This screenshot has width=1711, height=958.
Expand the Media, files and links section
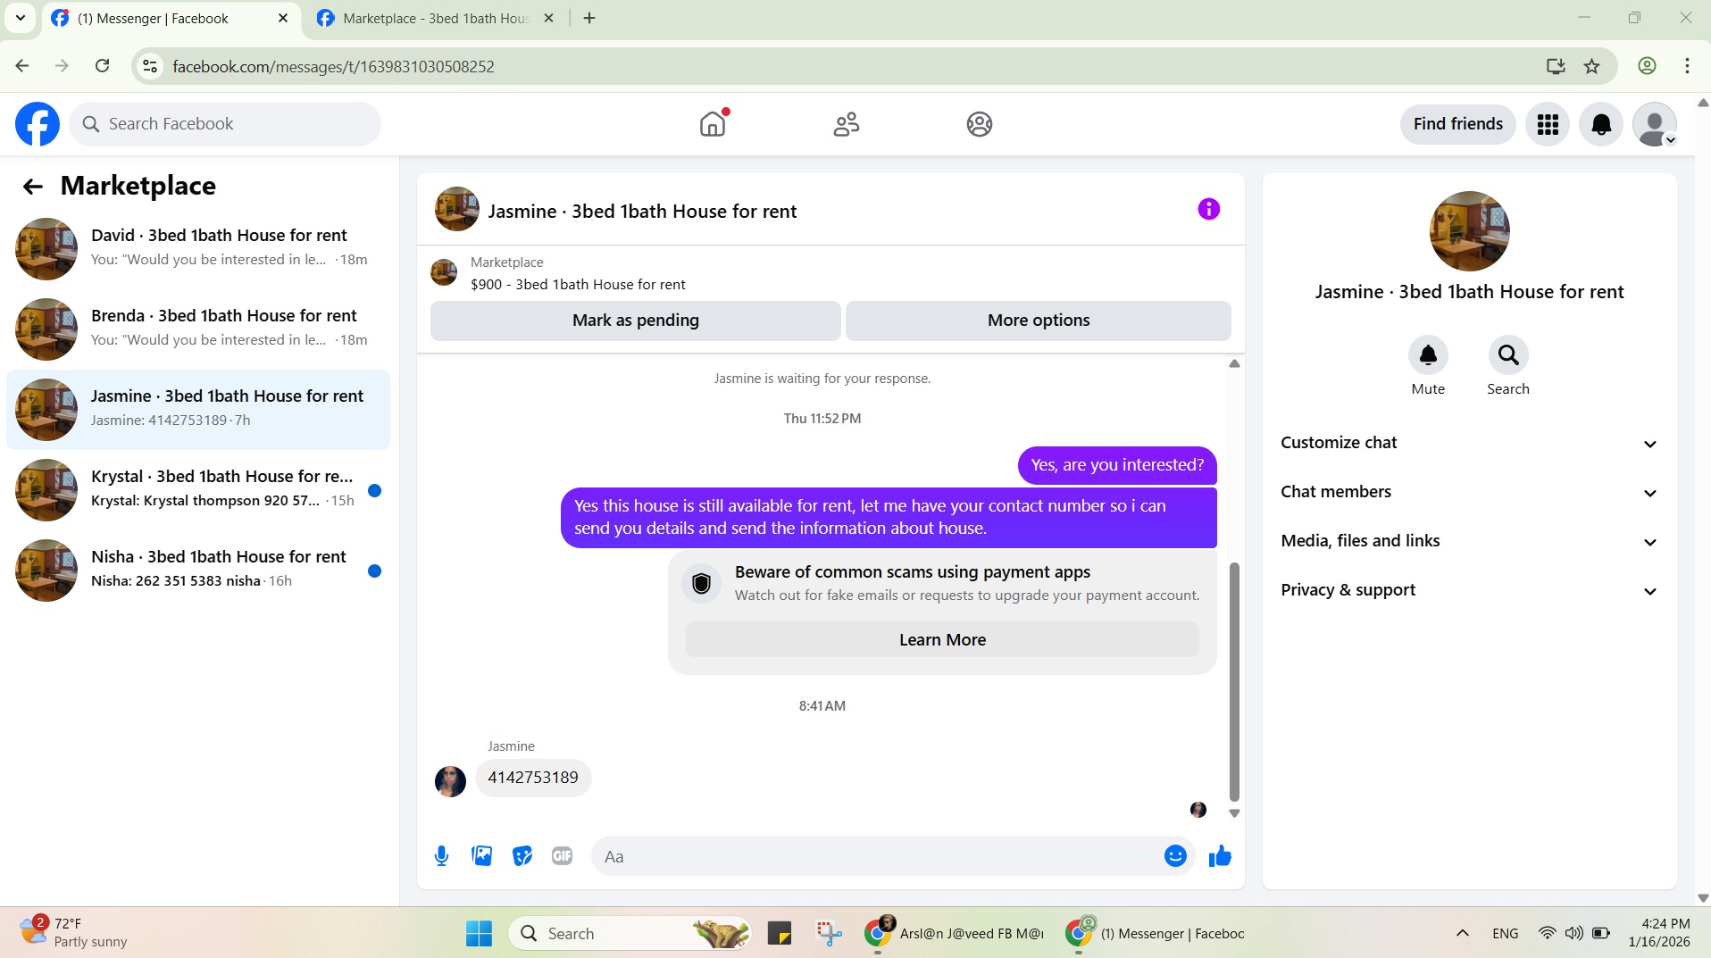pyautogui.click(x=1469, y=541)
